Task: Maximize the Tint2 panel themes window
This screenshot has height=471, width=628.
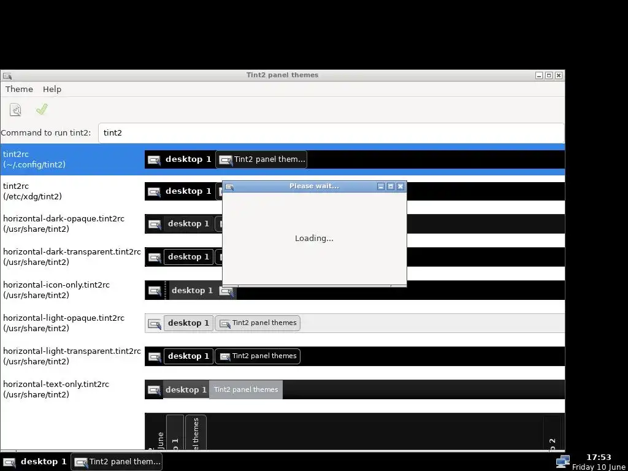Action: pyautogui.click(x=549, y=75)
